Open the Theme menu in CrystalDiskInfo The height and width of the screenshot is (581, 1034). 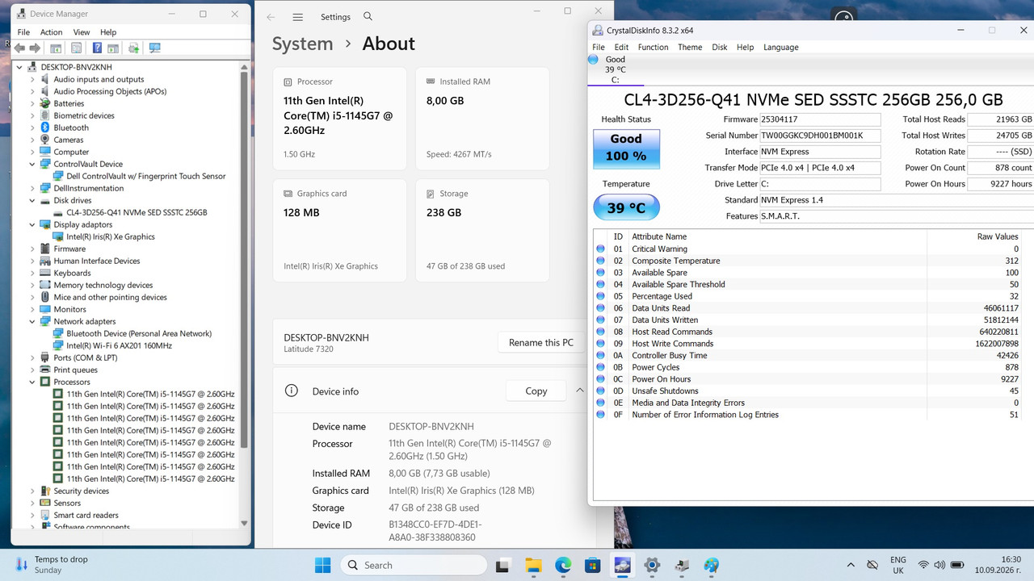tap(690, 47)
